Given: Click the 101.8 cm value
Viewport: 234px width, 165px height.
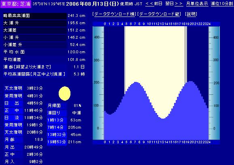Looking at the screenshot, I should [x=77, y=60].
